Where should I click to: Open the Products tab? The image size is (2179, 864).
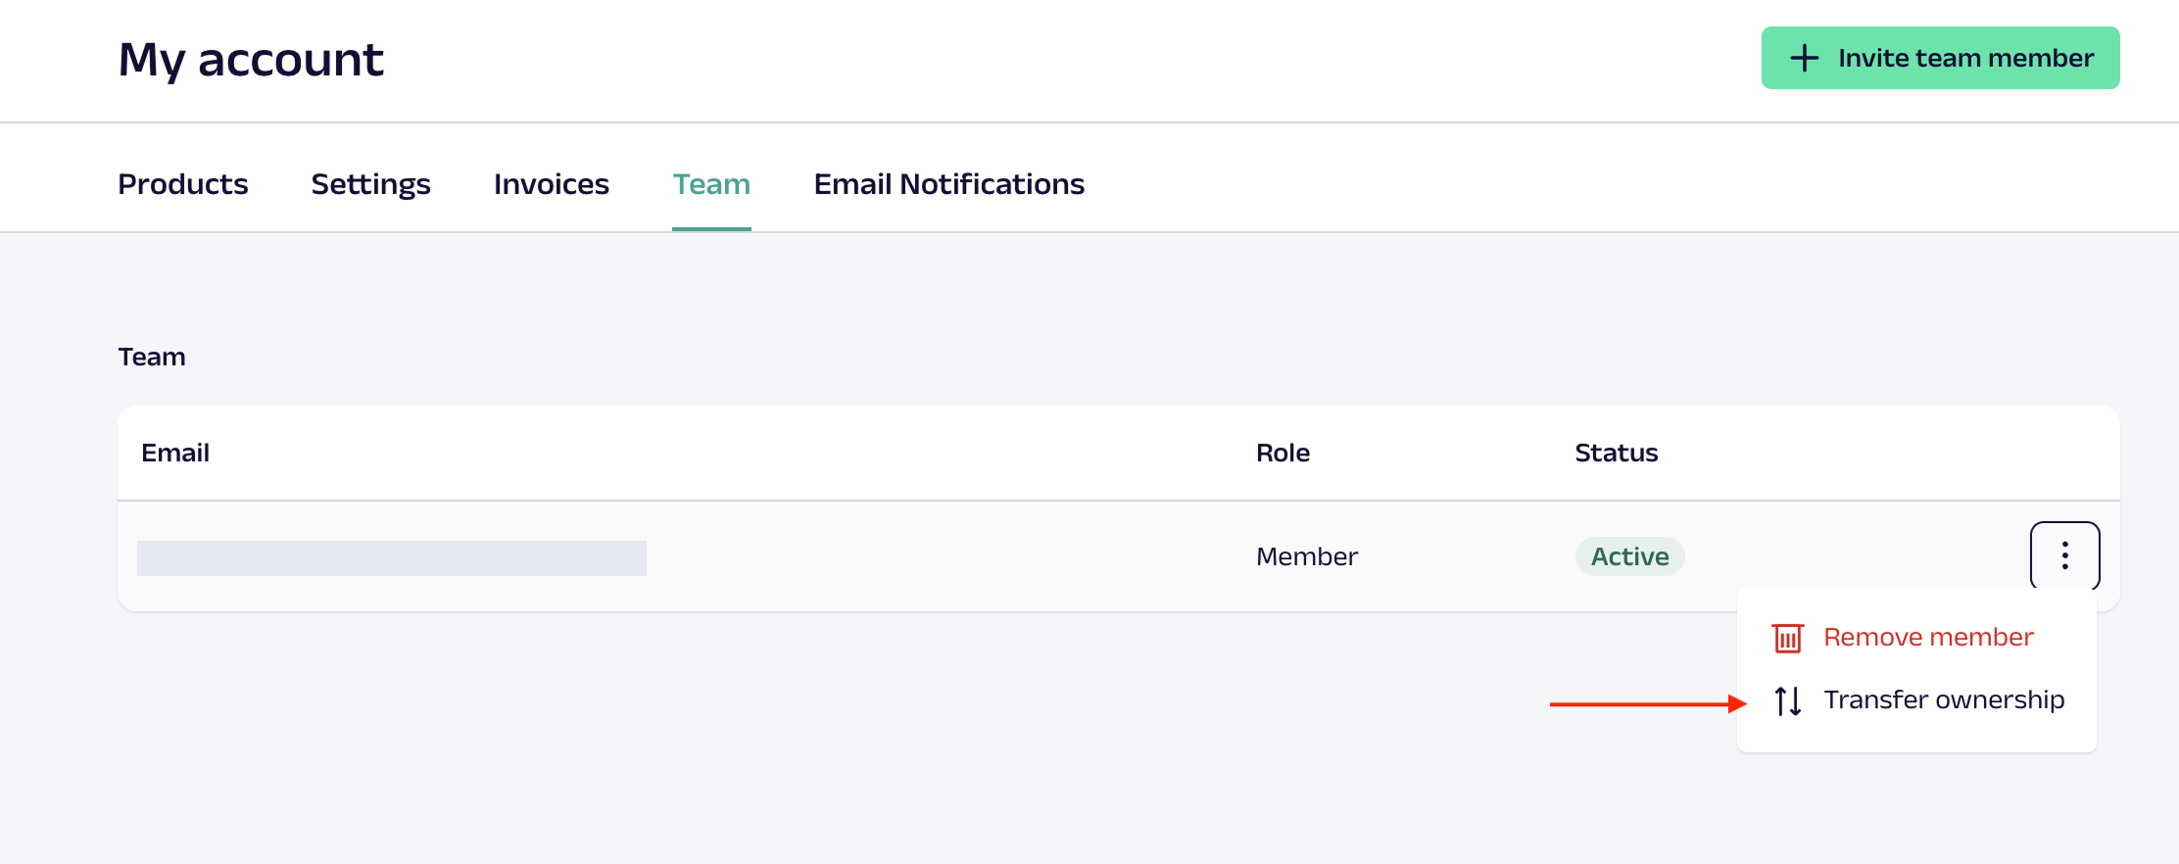pos(182,184)
